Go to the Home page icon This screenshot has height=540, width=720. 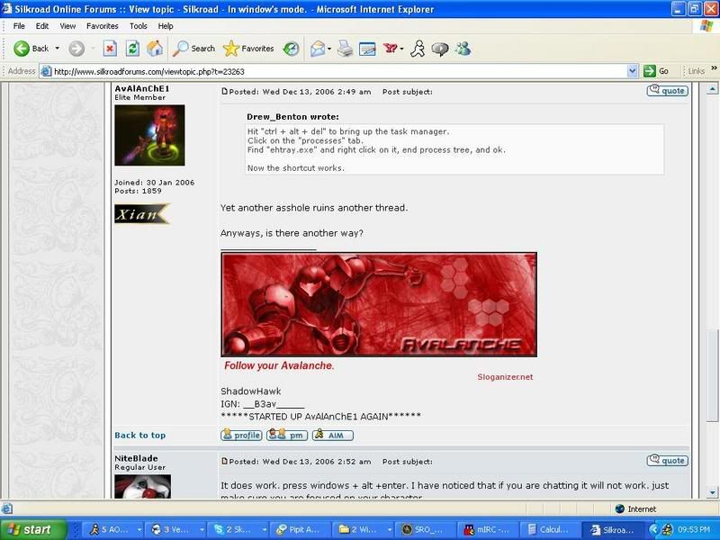[155, 49]
